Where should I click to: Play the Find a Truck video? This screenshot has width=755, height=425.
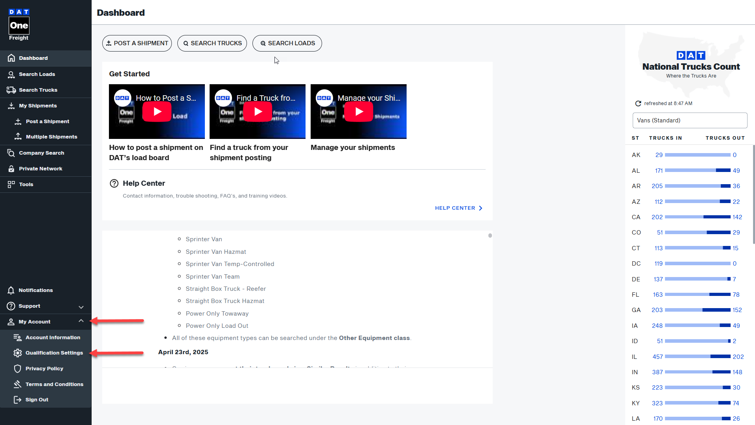pos(258,112)
